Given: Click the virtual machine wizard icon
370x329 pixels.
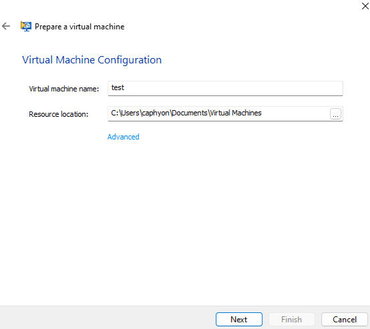Looking at the screenshot, I should [x=26, y=26].
